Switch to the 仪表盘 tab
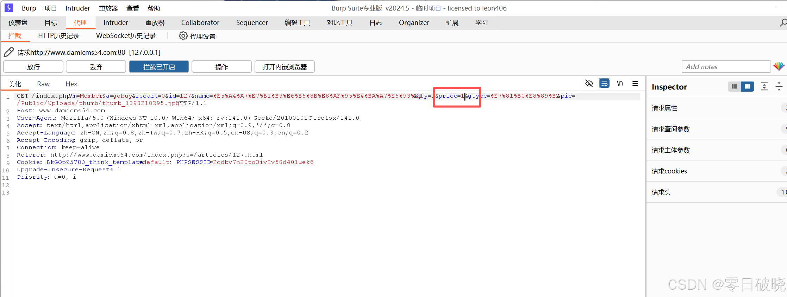787x297 pixels. pos(18,22)
